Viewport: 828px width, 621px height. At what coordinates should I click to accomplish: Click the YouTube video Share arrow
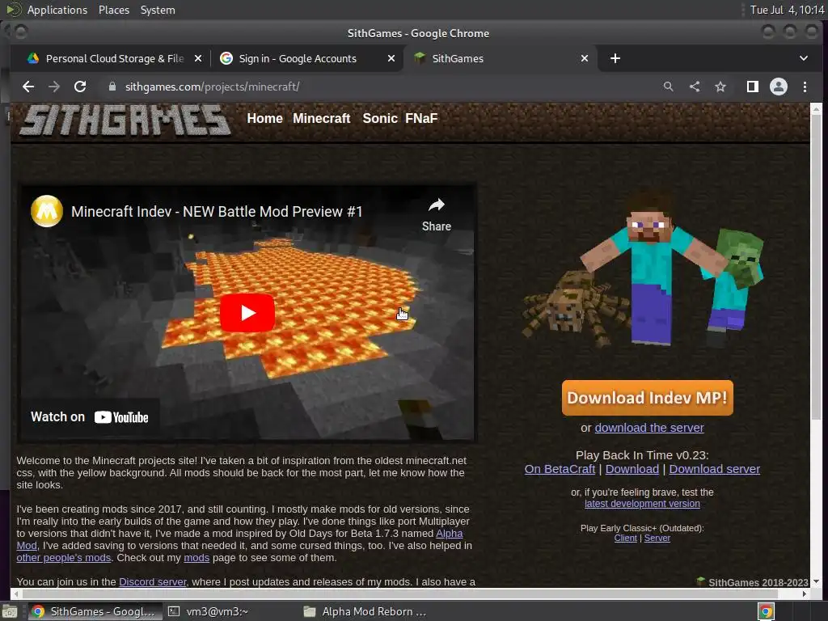(x=436, y=215)
